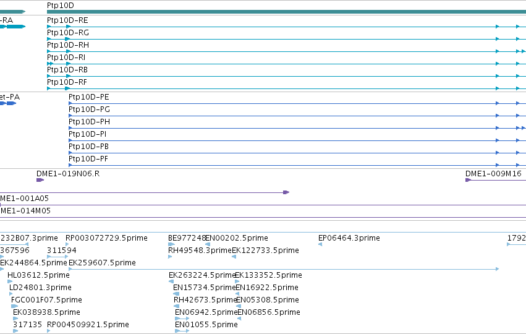Image resolution: width=526 pixels, height=334 pixels.
Task: Click the Ptp10D-RE transcript label
Action: pyautogui.click(x=67, y=20)
